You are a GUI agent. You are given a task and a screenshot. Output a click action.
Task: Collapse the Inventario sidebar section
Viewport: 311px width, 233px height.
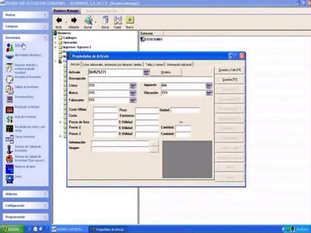coord(45,38)
